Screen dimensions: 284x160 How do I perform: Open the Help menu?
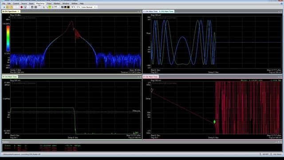pyautogui.click(x=82, y=4)
